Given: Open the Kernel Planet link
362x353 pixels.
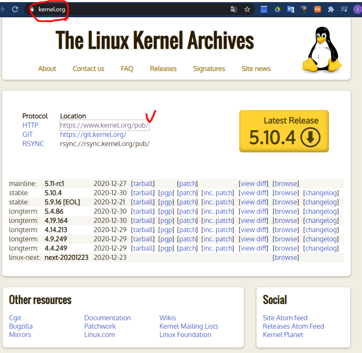Looking at the screenshot, I should click(283, 335).
